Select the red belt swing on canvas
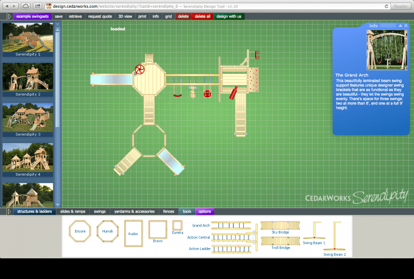414x279 pixels. tap(178, 96)
